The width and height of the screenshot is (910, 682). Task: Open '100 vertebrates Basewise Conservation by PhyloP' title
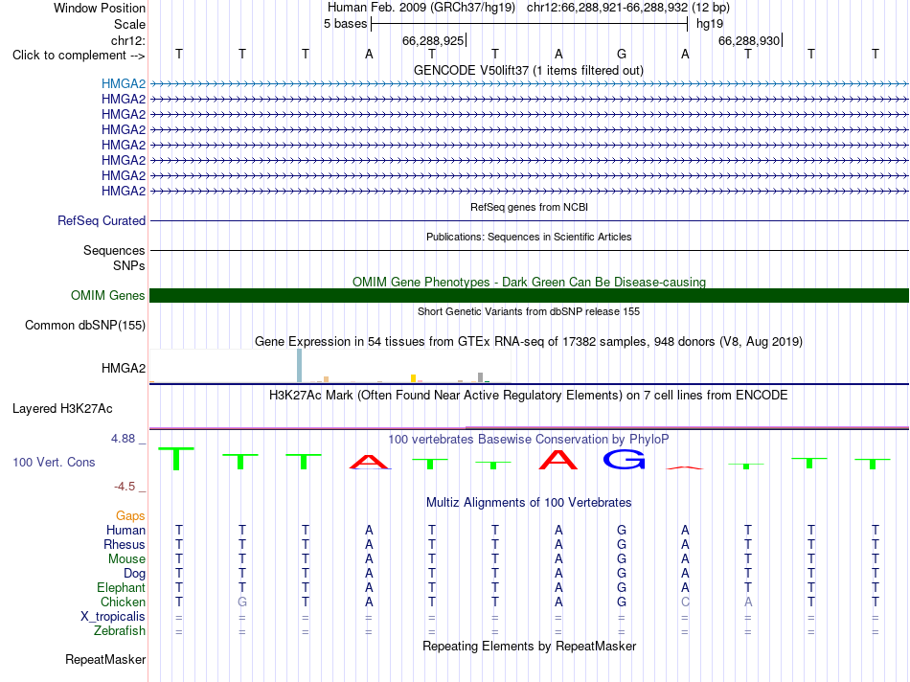529,440
